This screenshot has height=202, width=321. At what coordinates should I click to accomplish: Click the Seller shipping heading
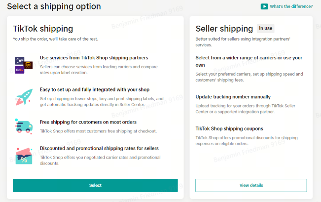(x=224, y=29)
